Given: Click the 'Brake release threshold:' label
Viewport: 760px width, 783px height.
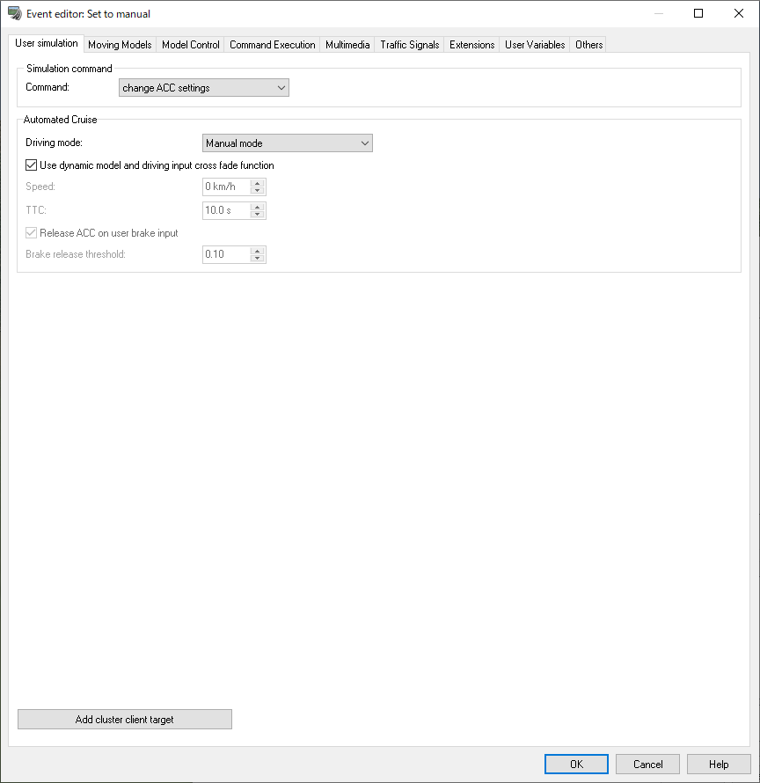Looking at the screenshot, I should (x=76, y=254).
